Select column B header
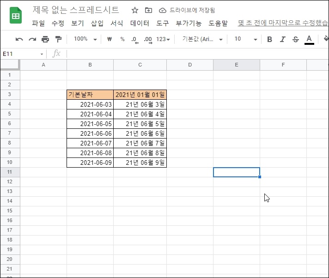Screen dimensions: 329x278 90,65
